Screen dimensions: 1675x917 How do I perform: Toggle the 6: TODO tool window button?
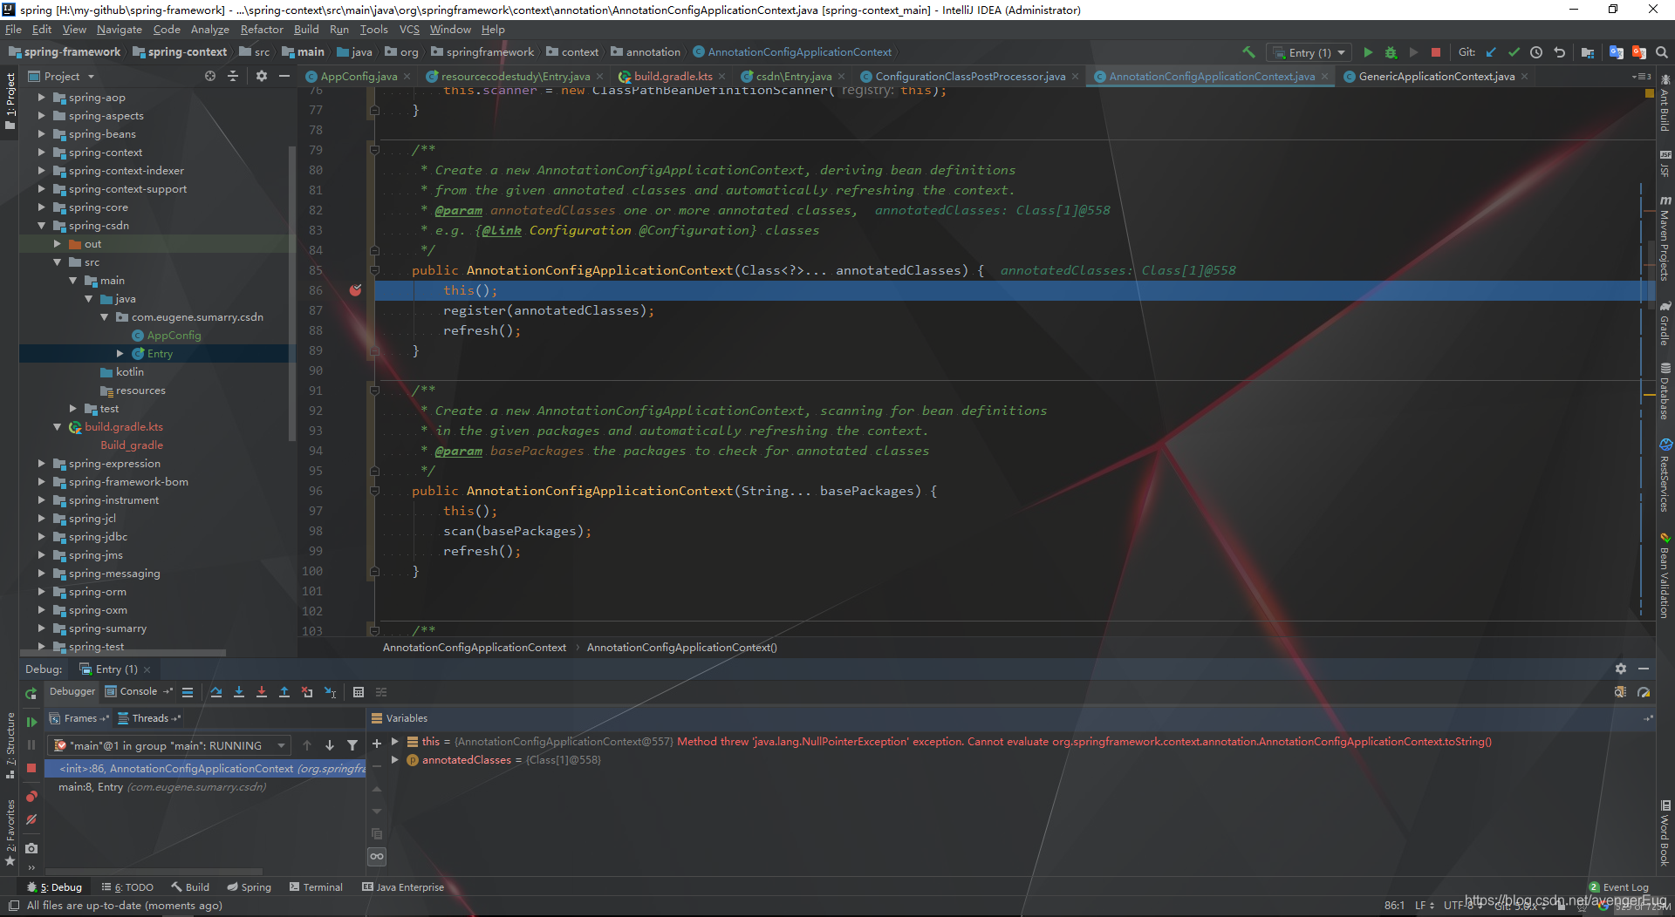point(127,887)
